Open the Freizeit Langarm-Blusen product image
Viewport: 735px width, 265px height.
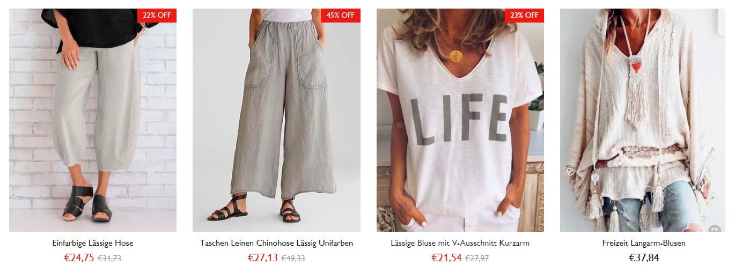pos(644,120)
